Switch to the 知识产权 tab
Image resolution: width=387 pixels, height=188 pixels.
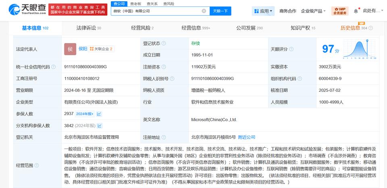tap(303, 28)
